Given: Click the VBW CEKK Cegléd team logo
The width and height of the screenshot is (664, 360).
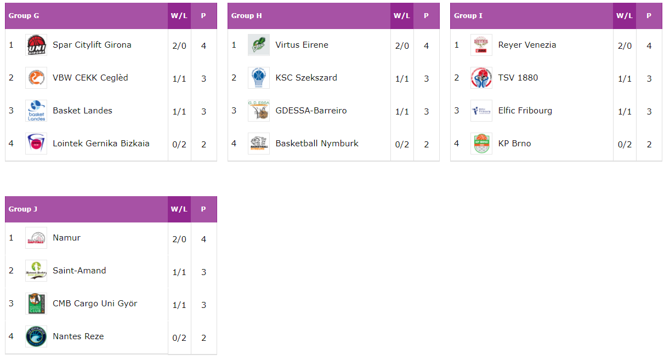Looking at the screenshot, I should pos(36,78).
